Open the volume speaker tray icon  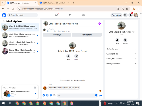pyautogui.click(x=124, y=103)
